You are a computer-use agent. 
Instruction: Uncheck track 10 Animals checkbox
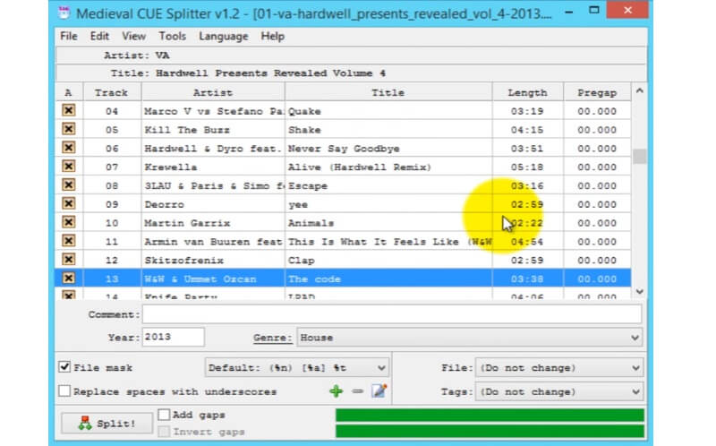[x=69, y=222]
